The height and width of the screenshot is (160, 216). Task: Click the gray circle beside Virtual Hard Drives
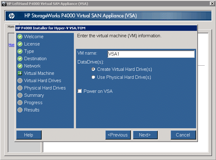[x=20, y=81]
